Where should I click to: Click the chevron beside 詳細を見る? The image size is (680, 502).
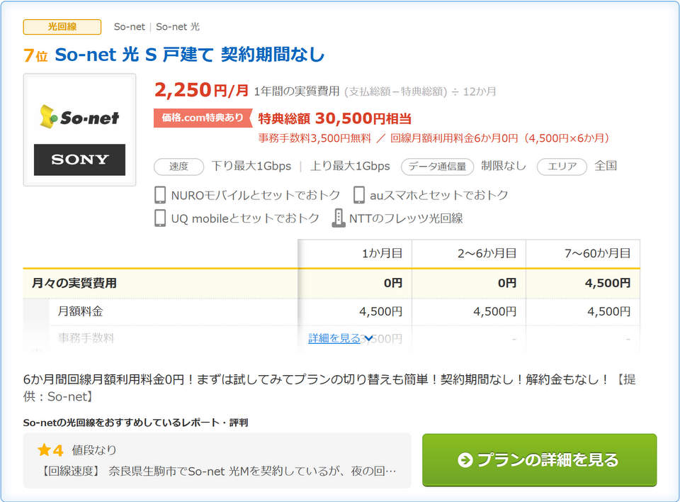pos(368,338)
